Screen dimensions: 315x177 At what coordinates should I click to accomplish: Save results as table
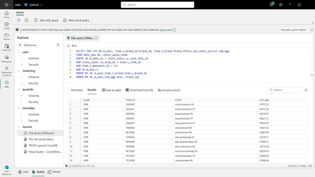click(x=111, y=90)
